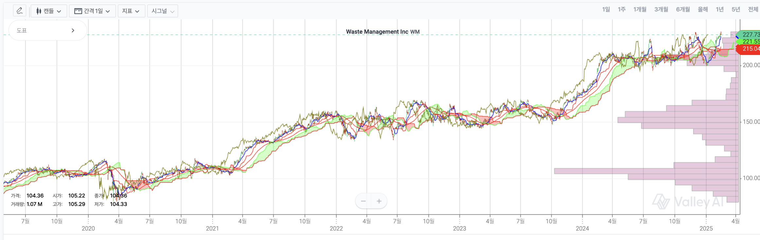Choose the 1년 time range
The width and height of the screenshot is (760, 240).
pyautogui.click(x=719, y=9)
